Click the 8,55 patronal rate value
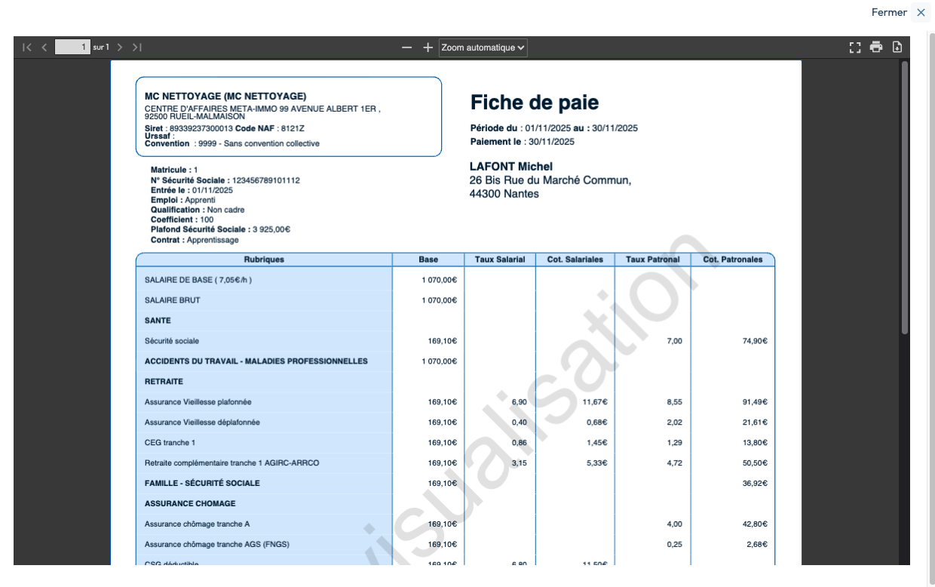Viewport: 935px width, 587px height. click(674, 402)
